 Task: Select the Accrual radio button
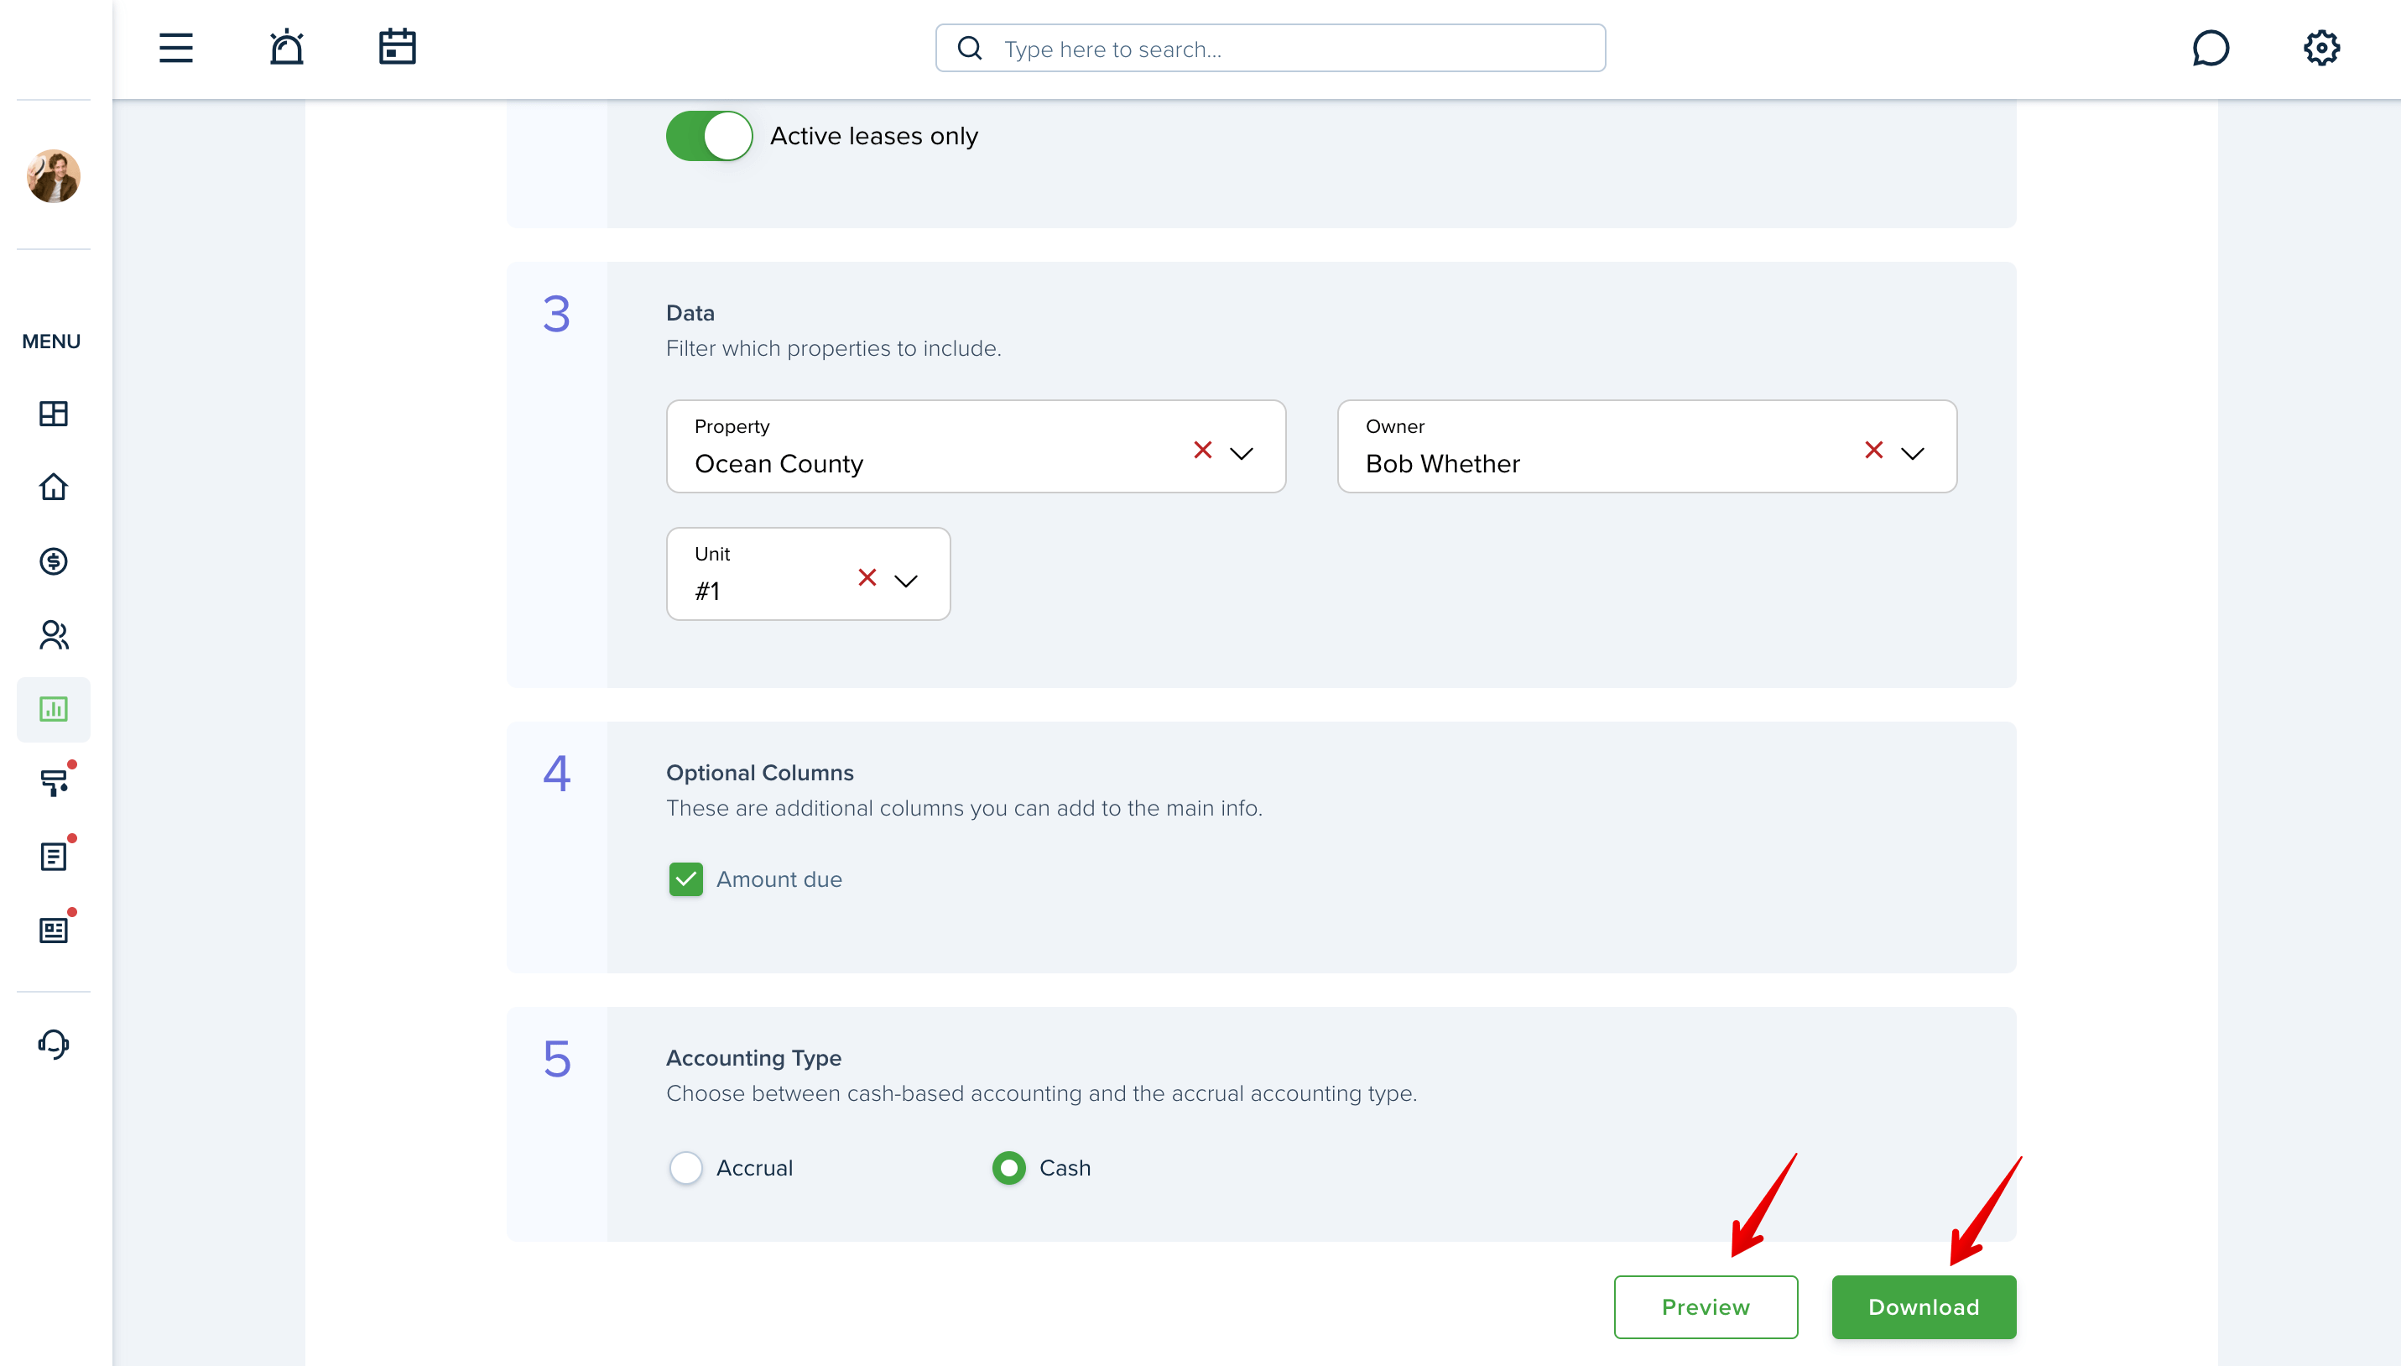tap(685, 1168)
